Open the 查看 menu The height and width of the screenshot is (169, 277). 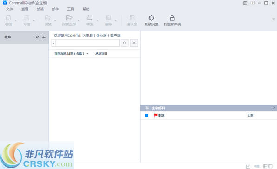pos(25,9)
